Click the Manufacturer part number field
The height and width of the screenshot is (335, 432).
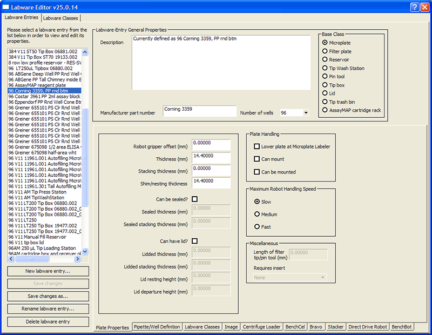coord(200,111)
